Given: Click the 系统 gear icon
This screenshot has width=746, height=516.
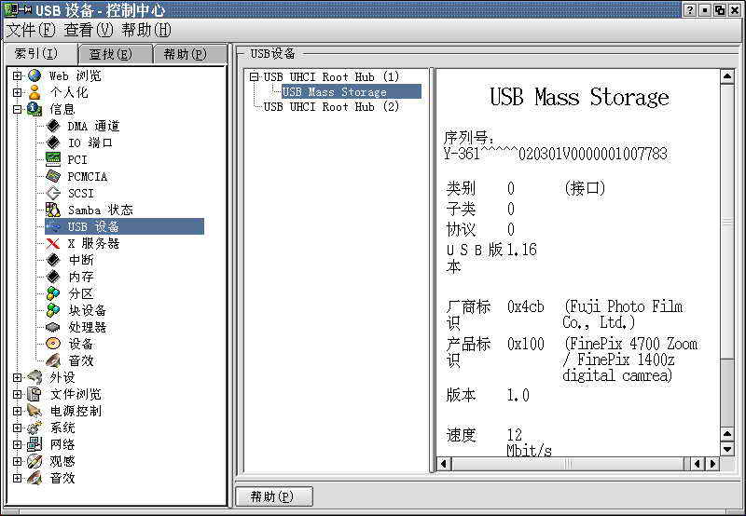Looking at the screenshot, I should (35, 428).
